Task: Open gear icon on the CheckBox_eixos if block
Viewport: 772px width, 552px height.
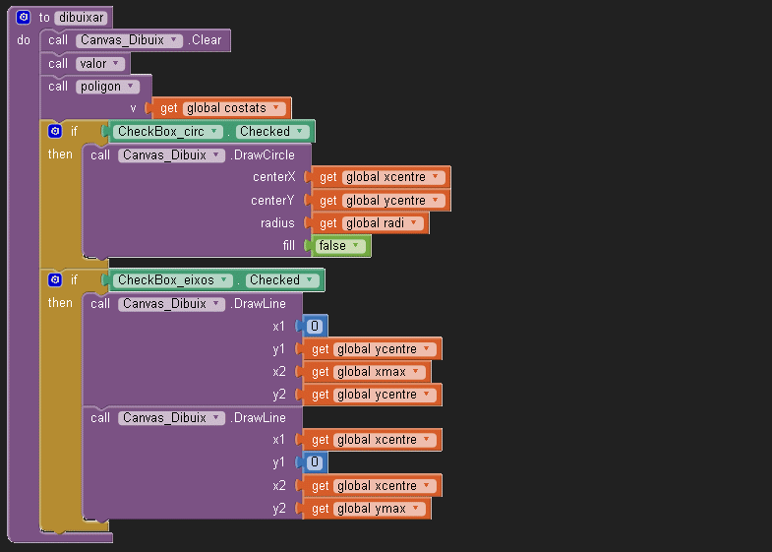Action: [55, 280]
